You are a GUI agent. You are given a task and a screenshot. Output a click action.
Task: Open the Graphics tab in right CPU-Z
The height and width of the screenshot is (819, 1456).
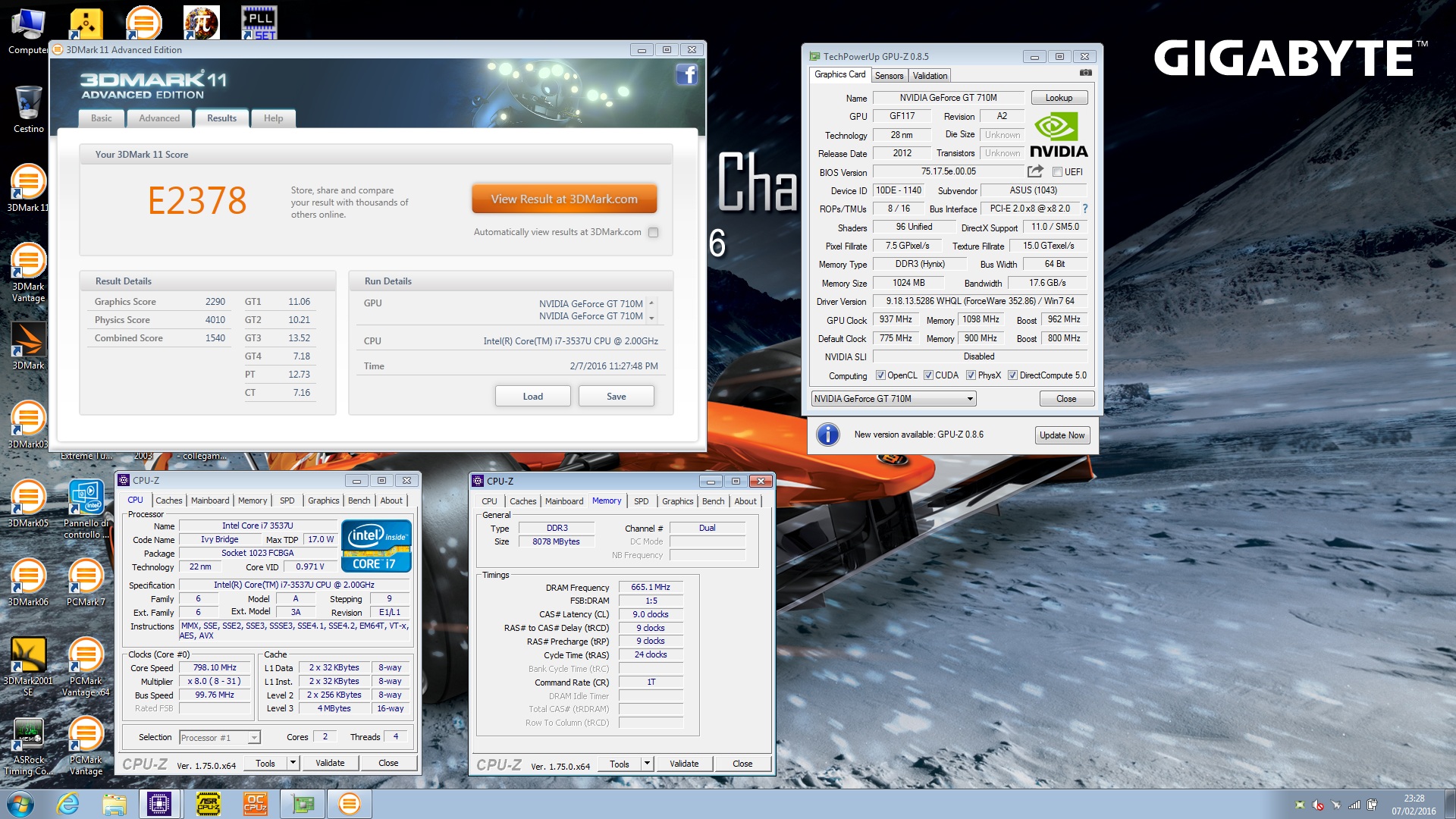pyautogui.click(x=677, y=501)
